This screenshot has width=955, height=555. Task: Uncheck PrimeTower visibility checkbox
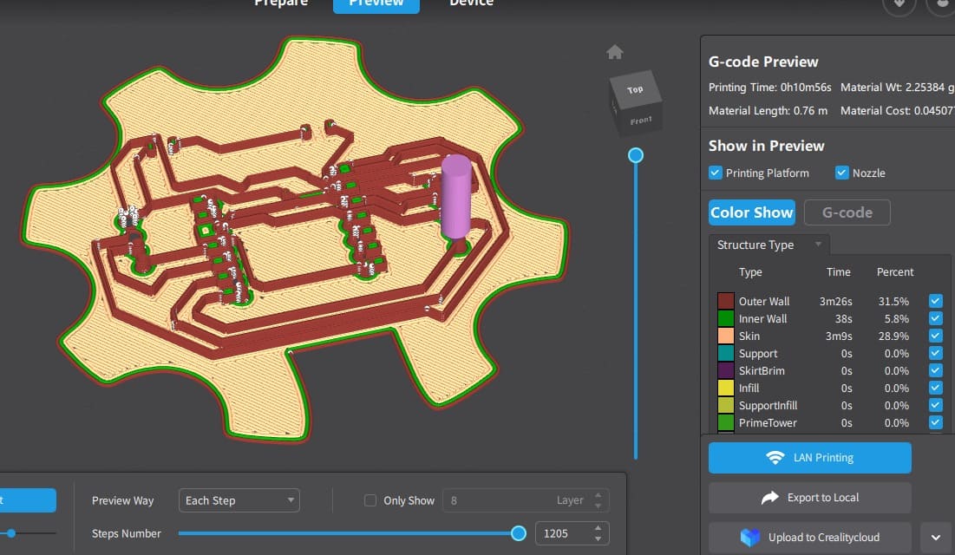point(936,423)
